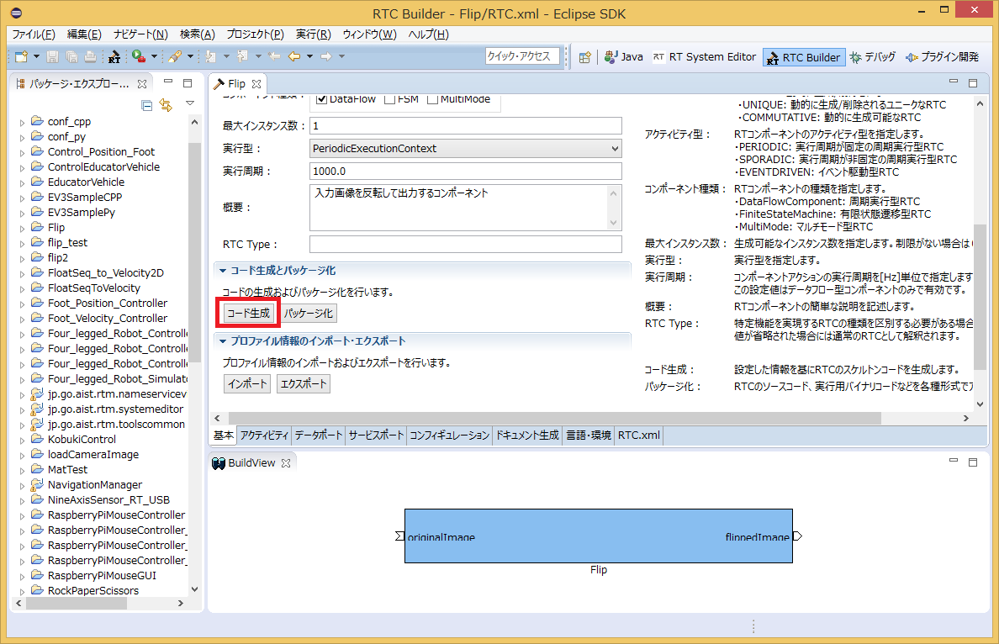This screenshot has width=999, height=644.
Task: Click the クイック・アクセス search box
Action: (x=522, y=56)
